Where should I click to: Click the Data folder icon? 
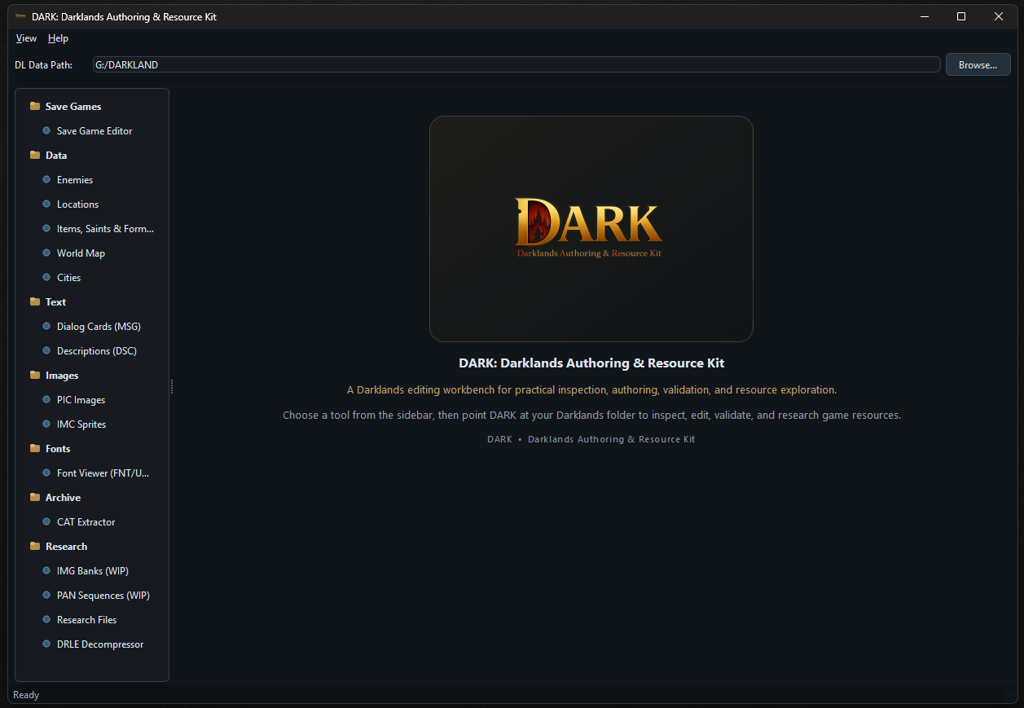35,156
